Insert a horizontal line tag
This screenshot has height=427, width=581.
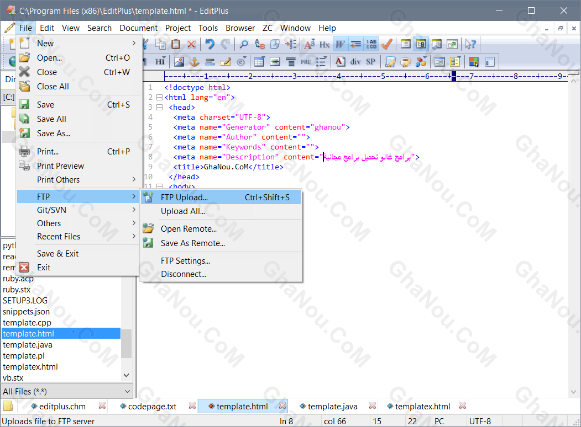(210, 62)
